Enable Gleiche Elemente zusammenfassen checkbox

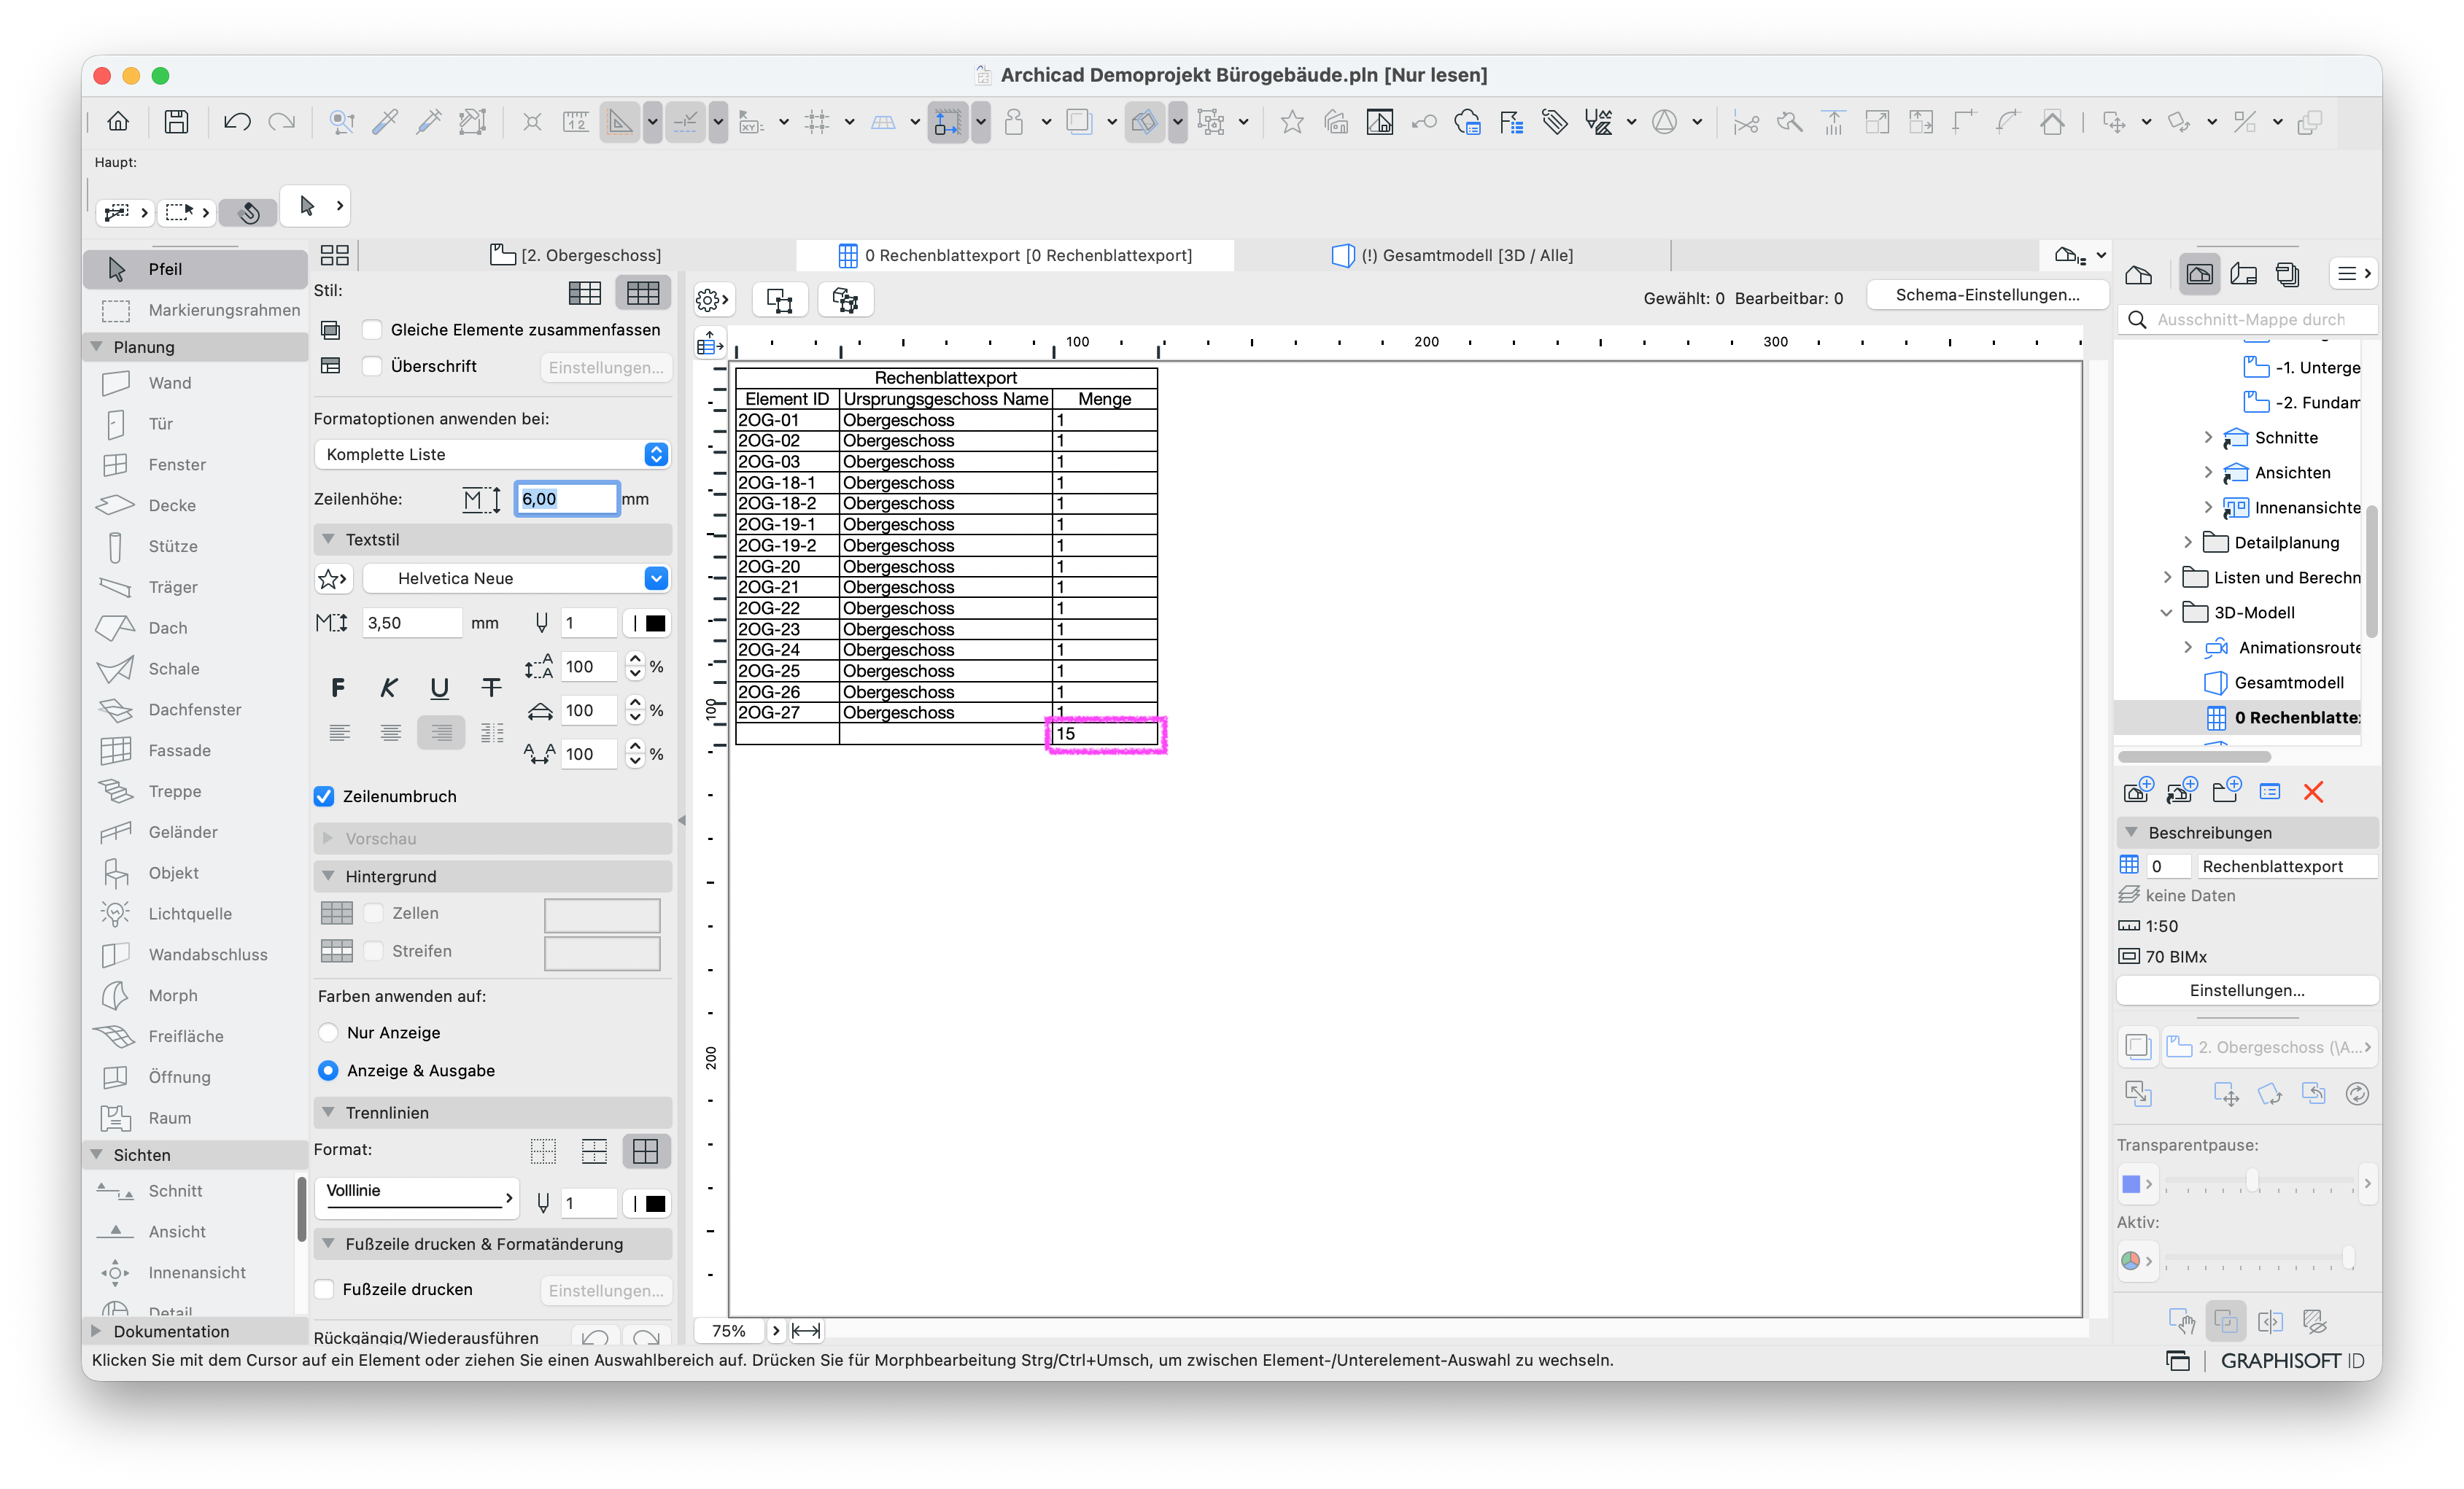(372, 330)
